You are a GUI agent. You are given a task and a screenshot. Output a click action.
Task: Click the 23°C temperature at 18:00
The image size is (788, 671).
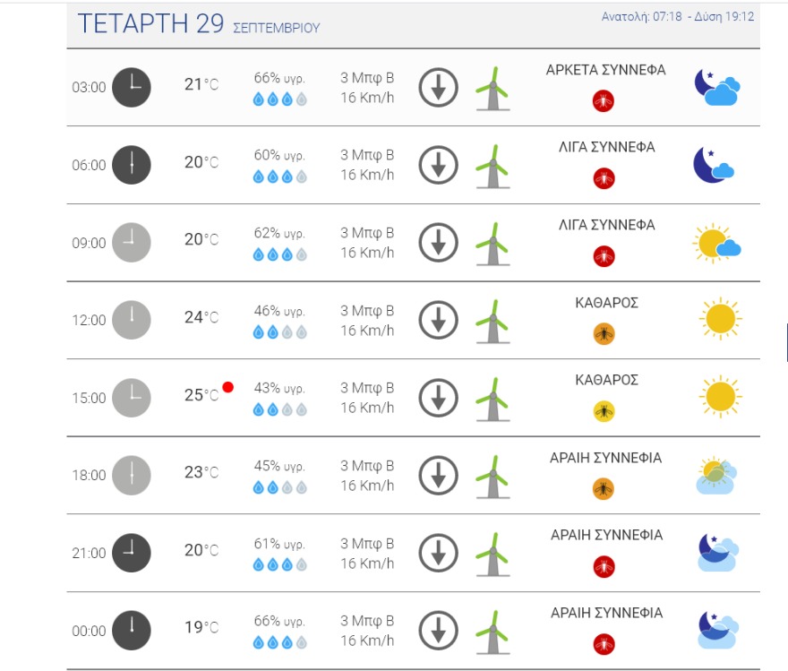[201, 472]
